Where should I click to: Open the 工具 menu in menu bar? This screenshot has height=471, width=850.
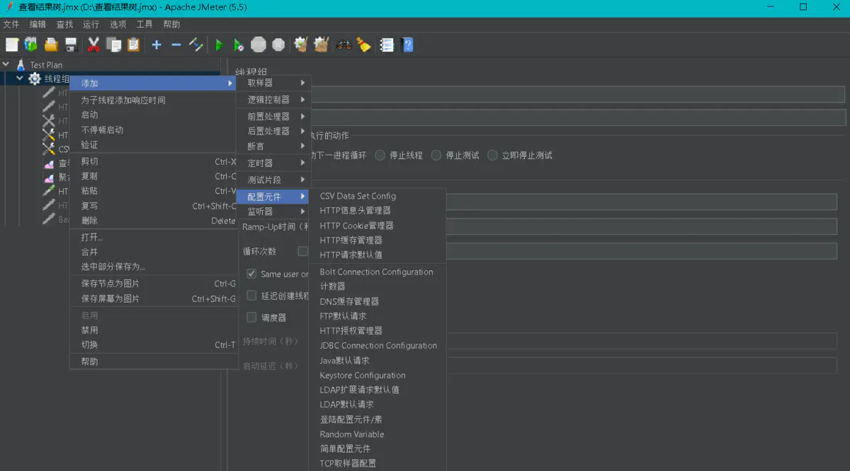pyautogui.click(x=144, y=24)
